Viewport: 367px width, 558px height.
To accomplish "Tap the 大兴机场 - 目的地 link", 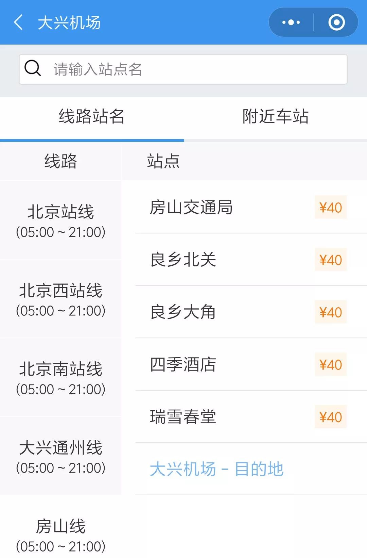I will coord(216,469).
